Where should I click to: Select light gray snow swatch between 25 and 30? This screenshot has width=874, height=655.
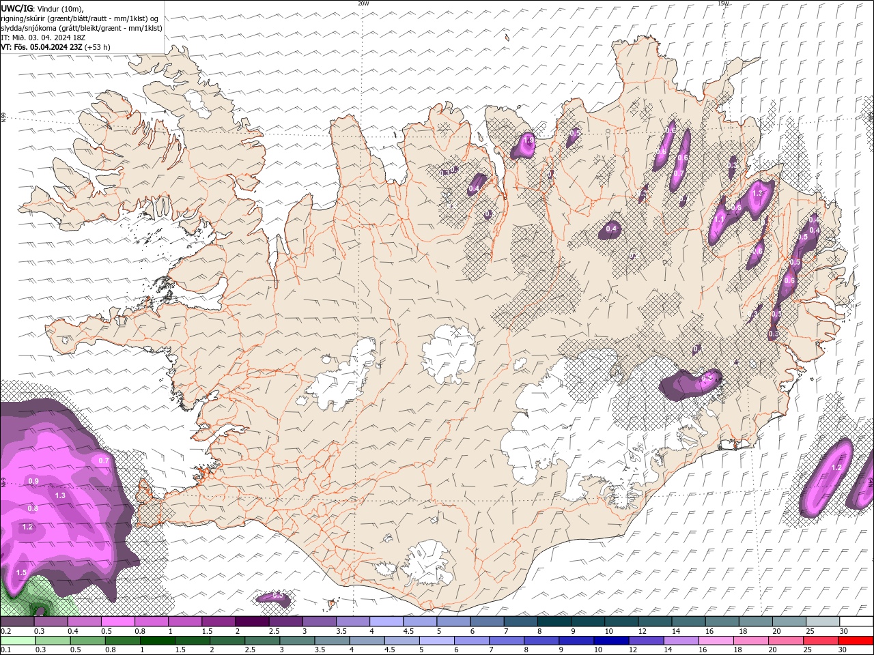(x=823, y=622)
